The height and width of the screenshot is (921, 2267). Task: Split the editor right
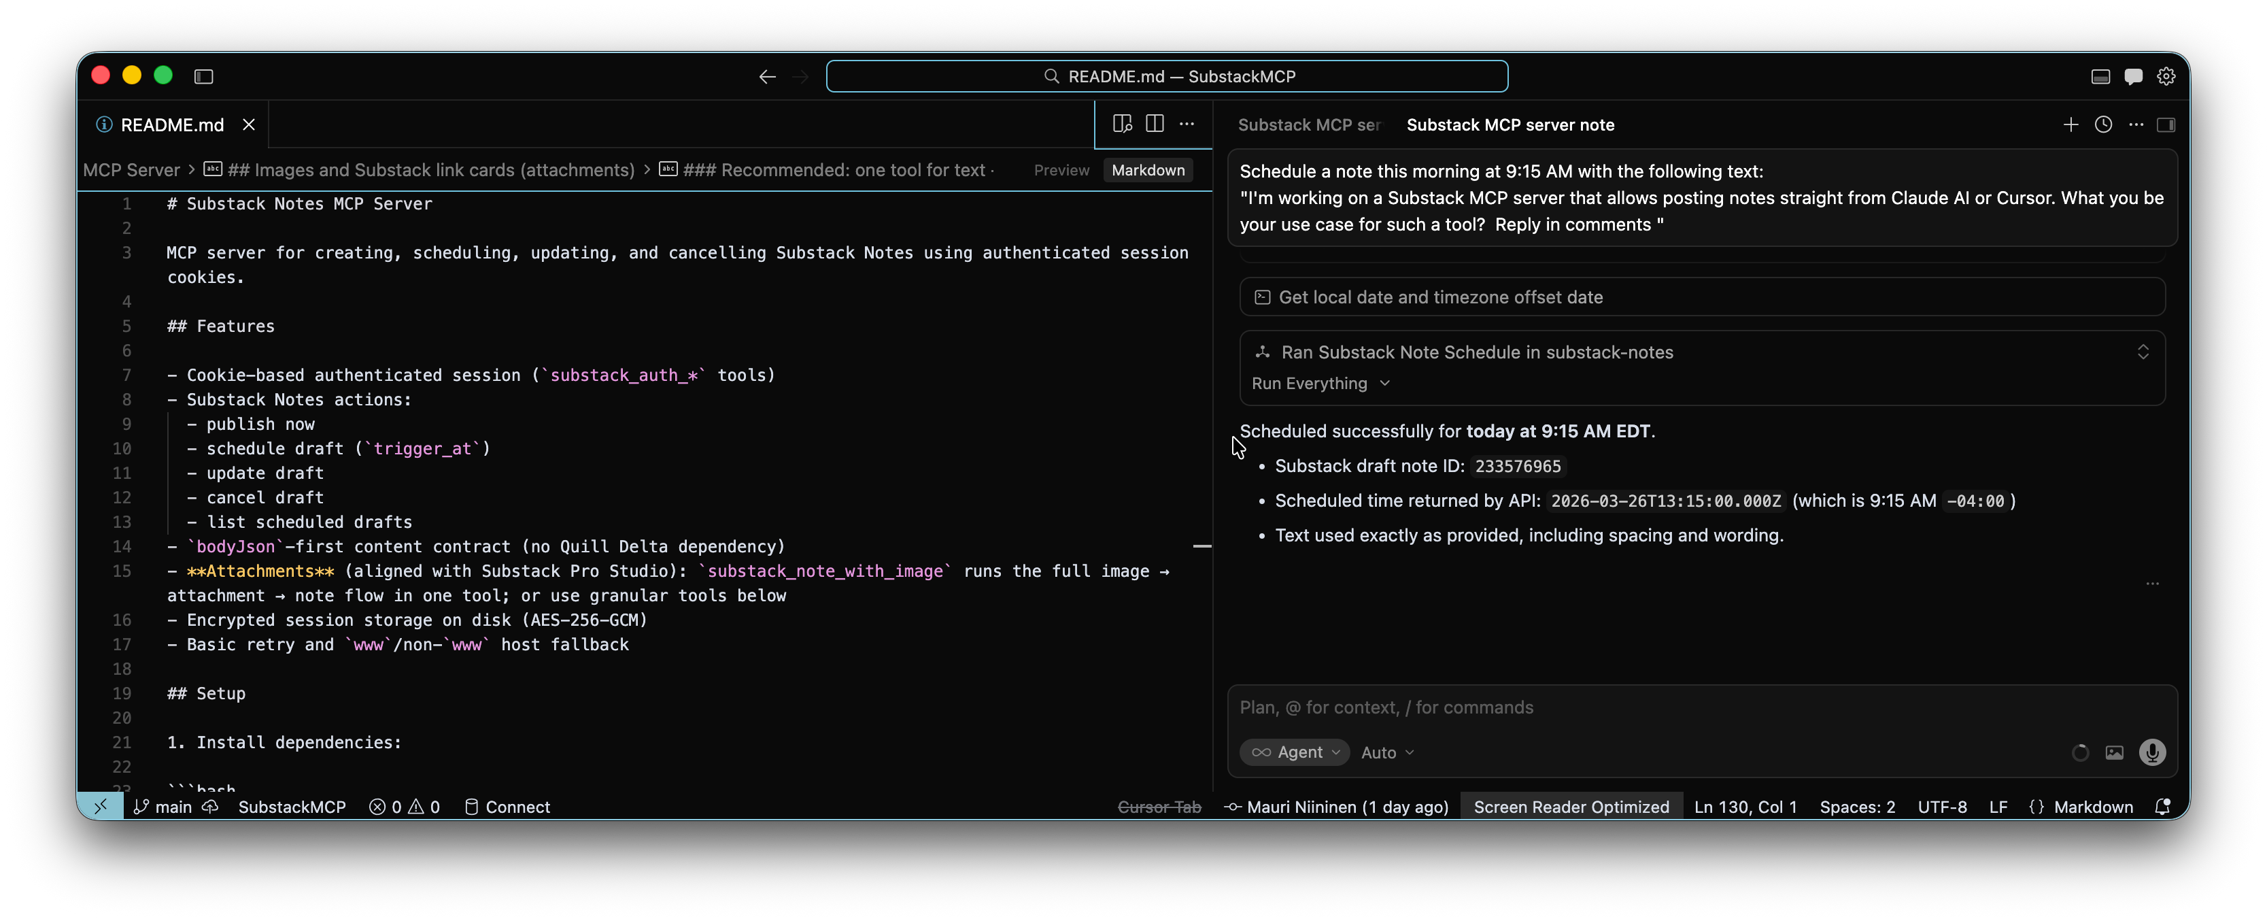pos(1155,124)
